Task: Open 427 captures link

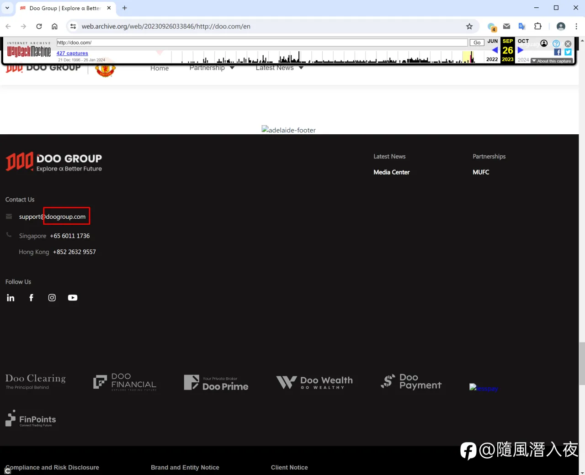Action: point(72,53)
